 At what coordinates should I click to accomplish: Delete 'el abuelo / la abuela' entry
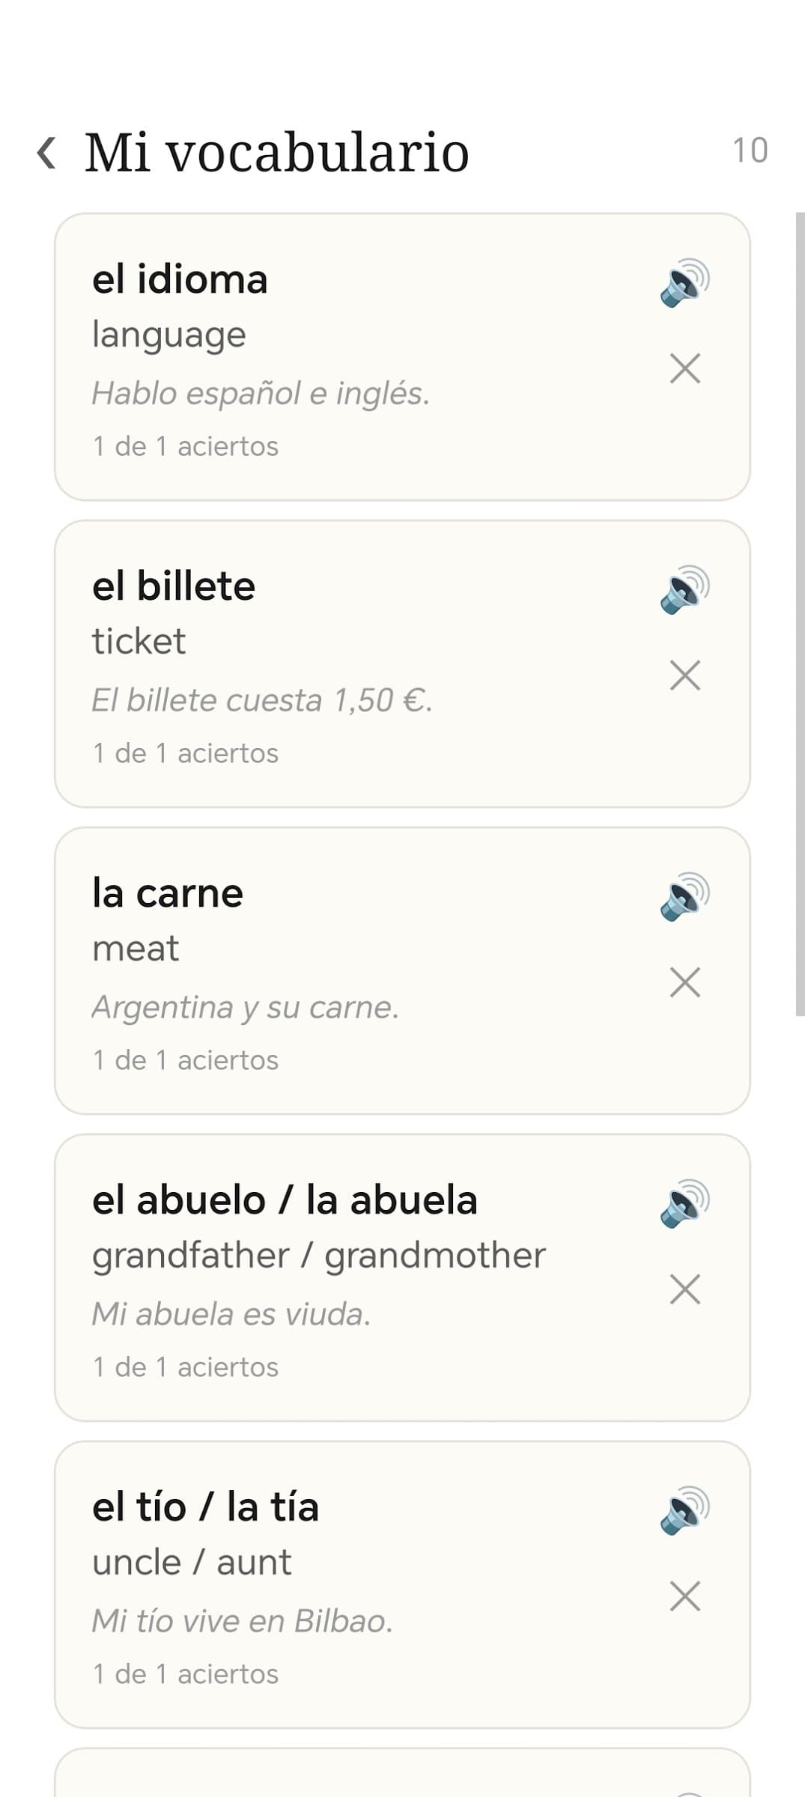point(685,1289)
